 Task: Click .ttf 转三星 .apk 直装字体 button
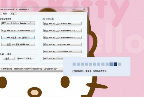[x=18, y=38]
